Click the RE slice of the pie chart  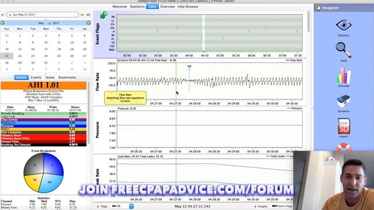34,180
